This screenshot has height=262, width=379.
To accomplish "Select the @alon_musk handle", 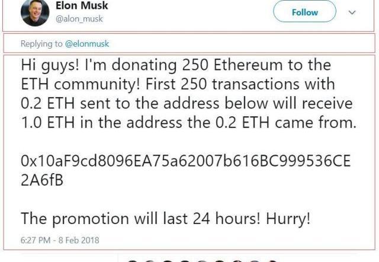I will 79,18.
